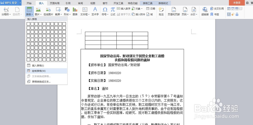Switch to the 页面布局 tab
This screenshot has width=253, height=125.
[55, 3]
